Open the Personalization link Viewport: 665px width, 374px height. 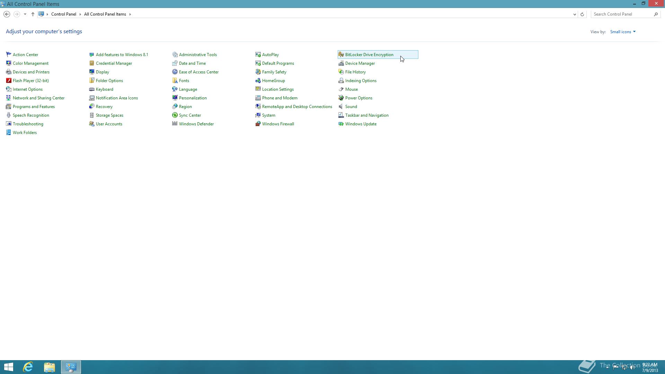point(193,98)
